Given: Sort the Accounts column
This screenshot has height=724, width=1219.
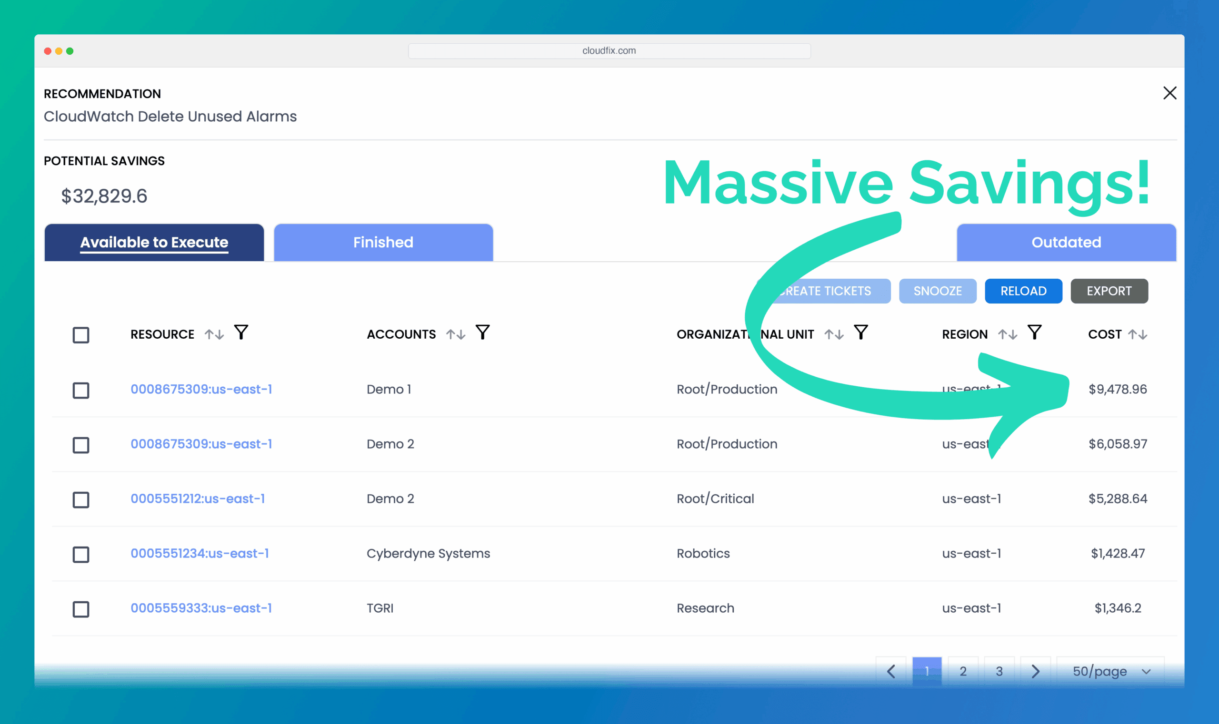Looking at the screenshot, I should point(455,334).
